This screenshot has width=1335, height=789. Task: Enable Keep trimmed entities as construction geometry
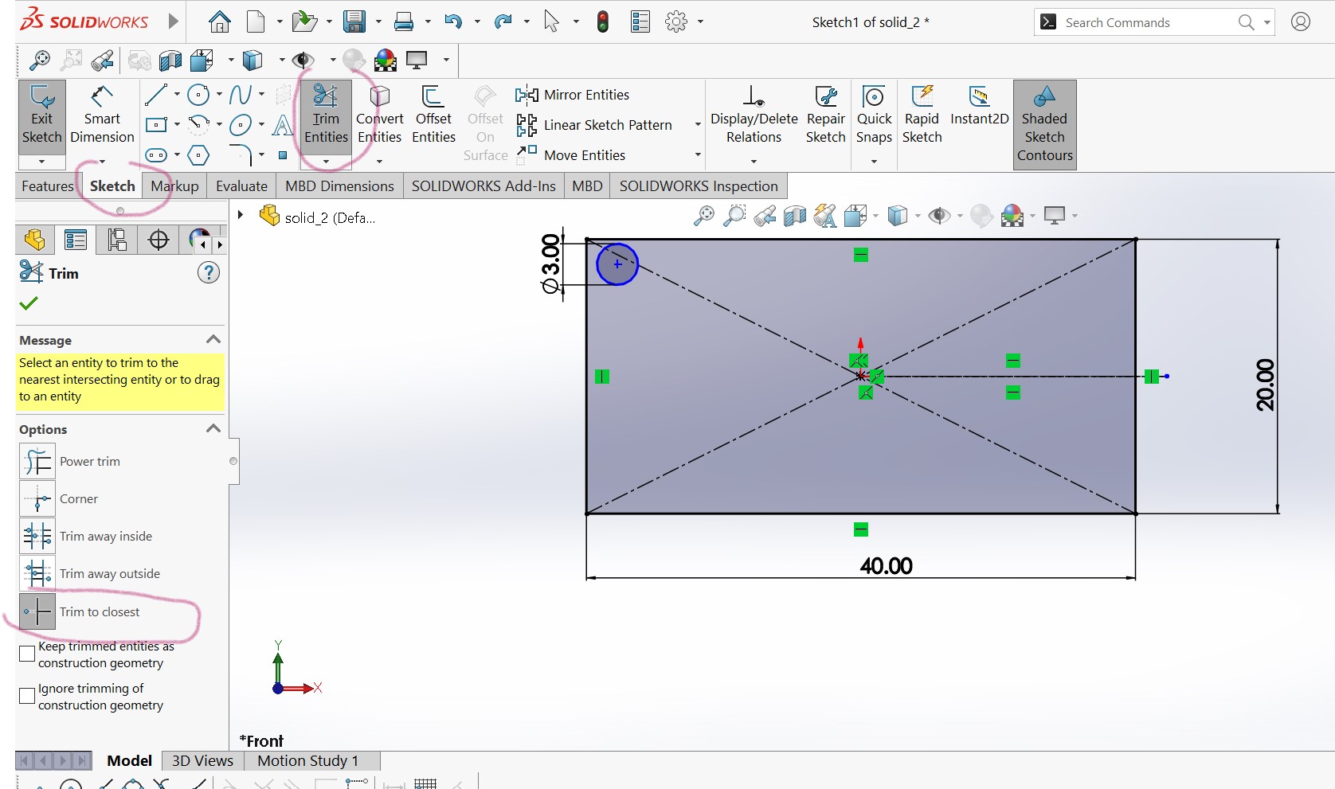click(x=27, y=654)
